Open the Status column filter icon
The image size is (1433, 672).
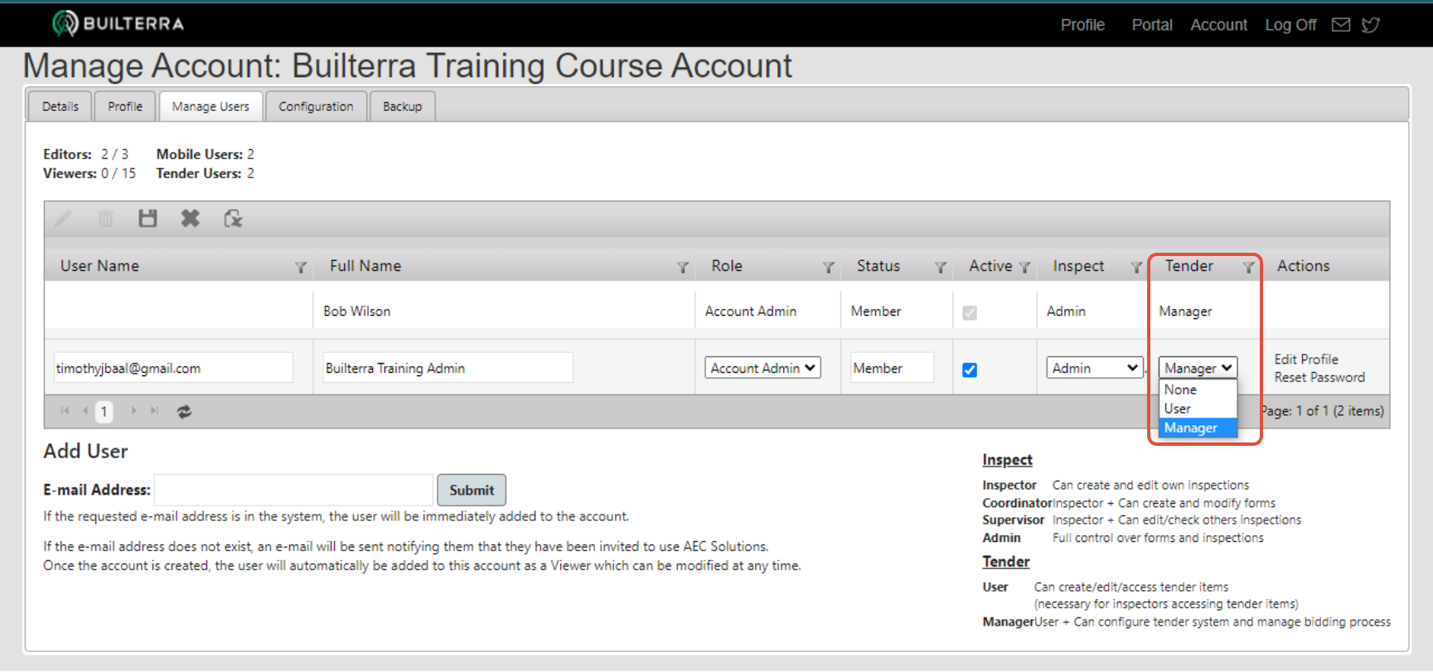point(941,267)
